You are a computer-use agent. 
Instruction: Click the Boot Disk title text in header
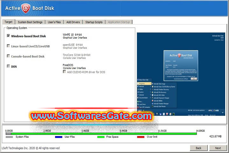[x=43, y=8]
